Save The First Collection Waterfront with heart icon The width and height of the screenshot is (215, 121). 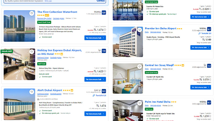click(32, 13)
